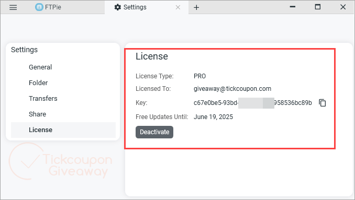Maximize the FTPie window

tap(318, 7)
